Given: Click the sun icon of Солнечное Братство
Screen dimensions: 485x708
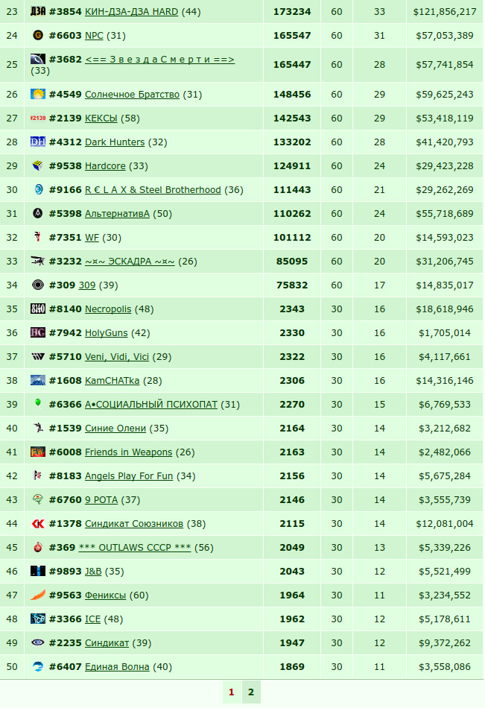Looking at the screenshot, I should [38, 94].
